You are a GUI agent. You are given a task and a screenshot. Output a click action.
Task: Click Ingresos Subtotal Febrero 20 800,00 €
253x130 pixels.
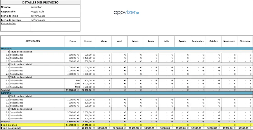pos(88,90)
